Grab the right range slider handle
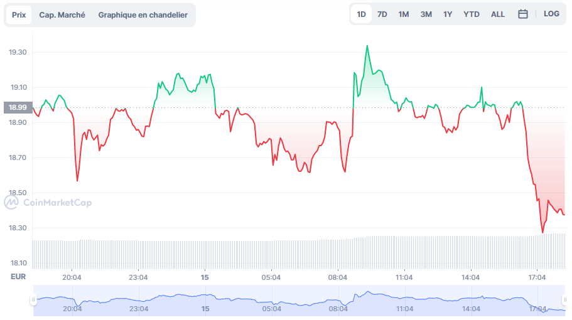 pos(564,300)
